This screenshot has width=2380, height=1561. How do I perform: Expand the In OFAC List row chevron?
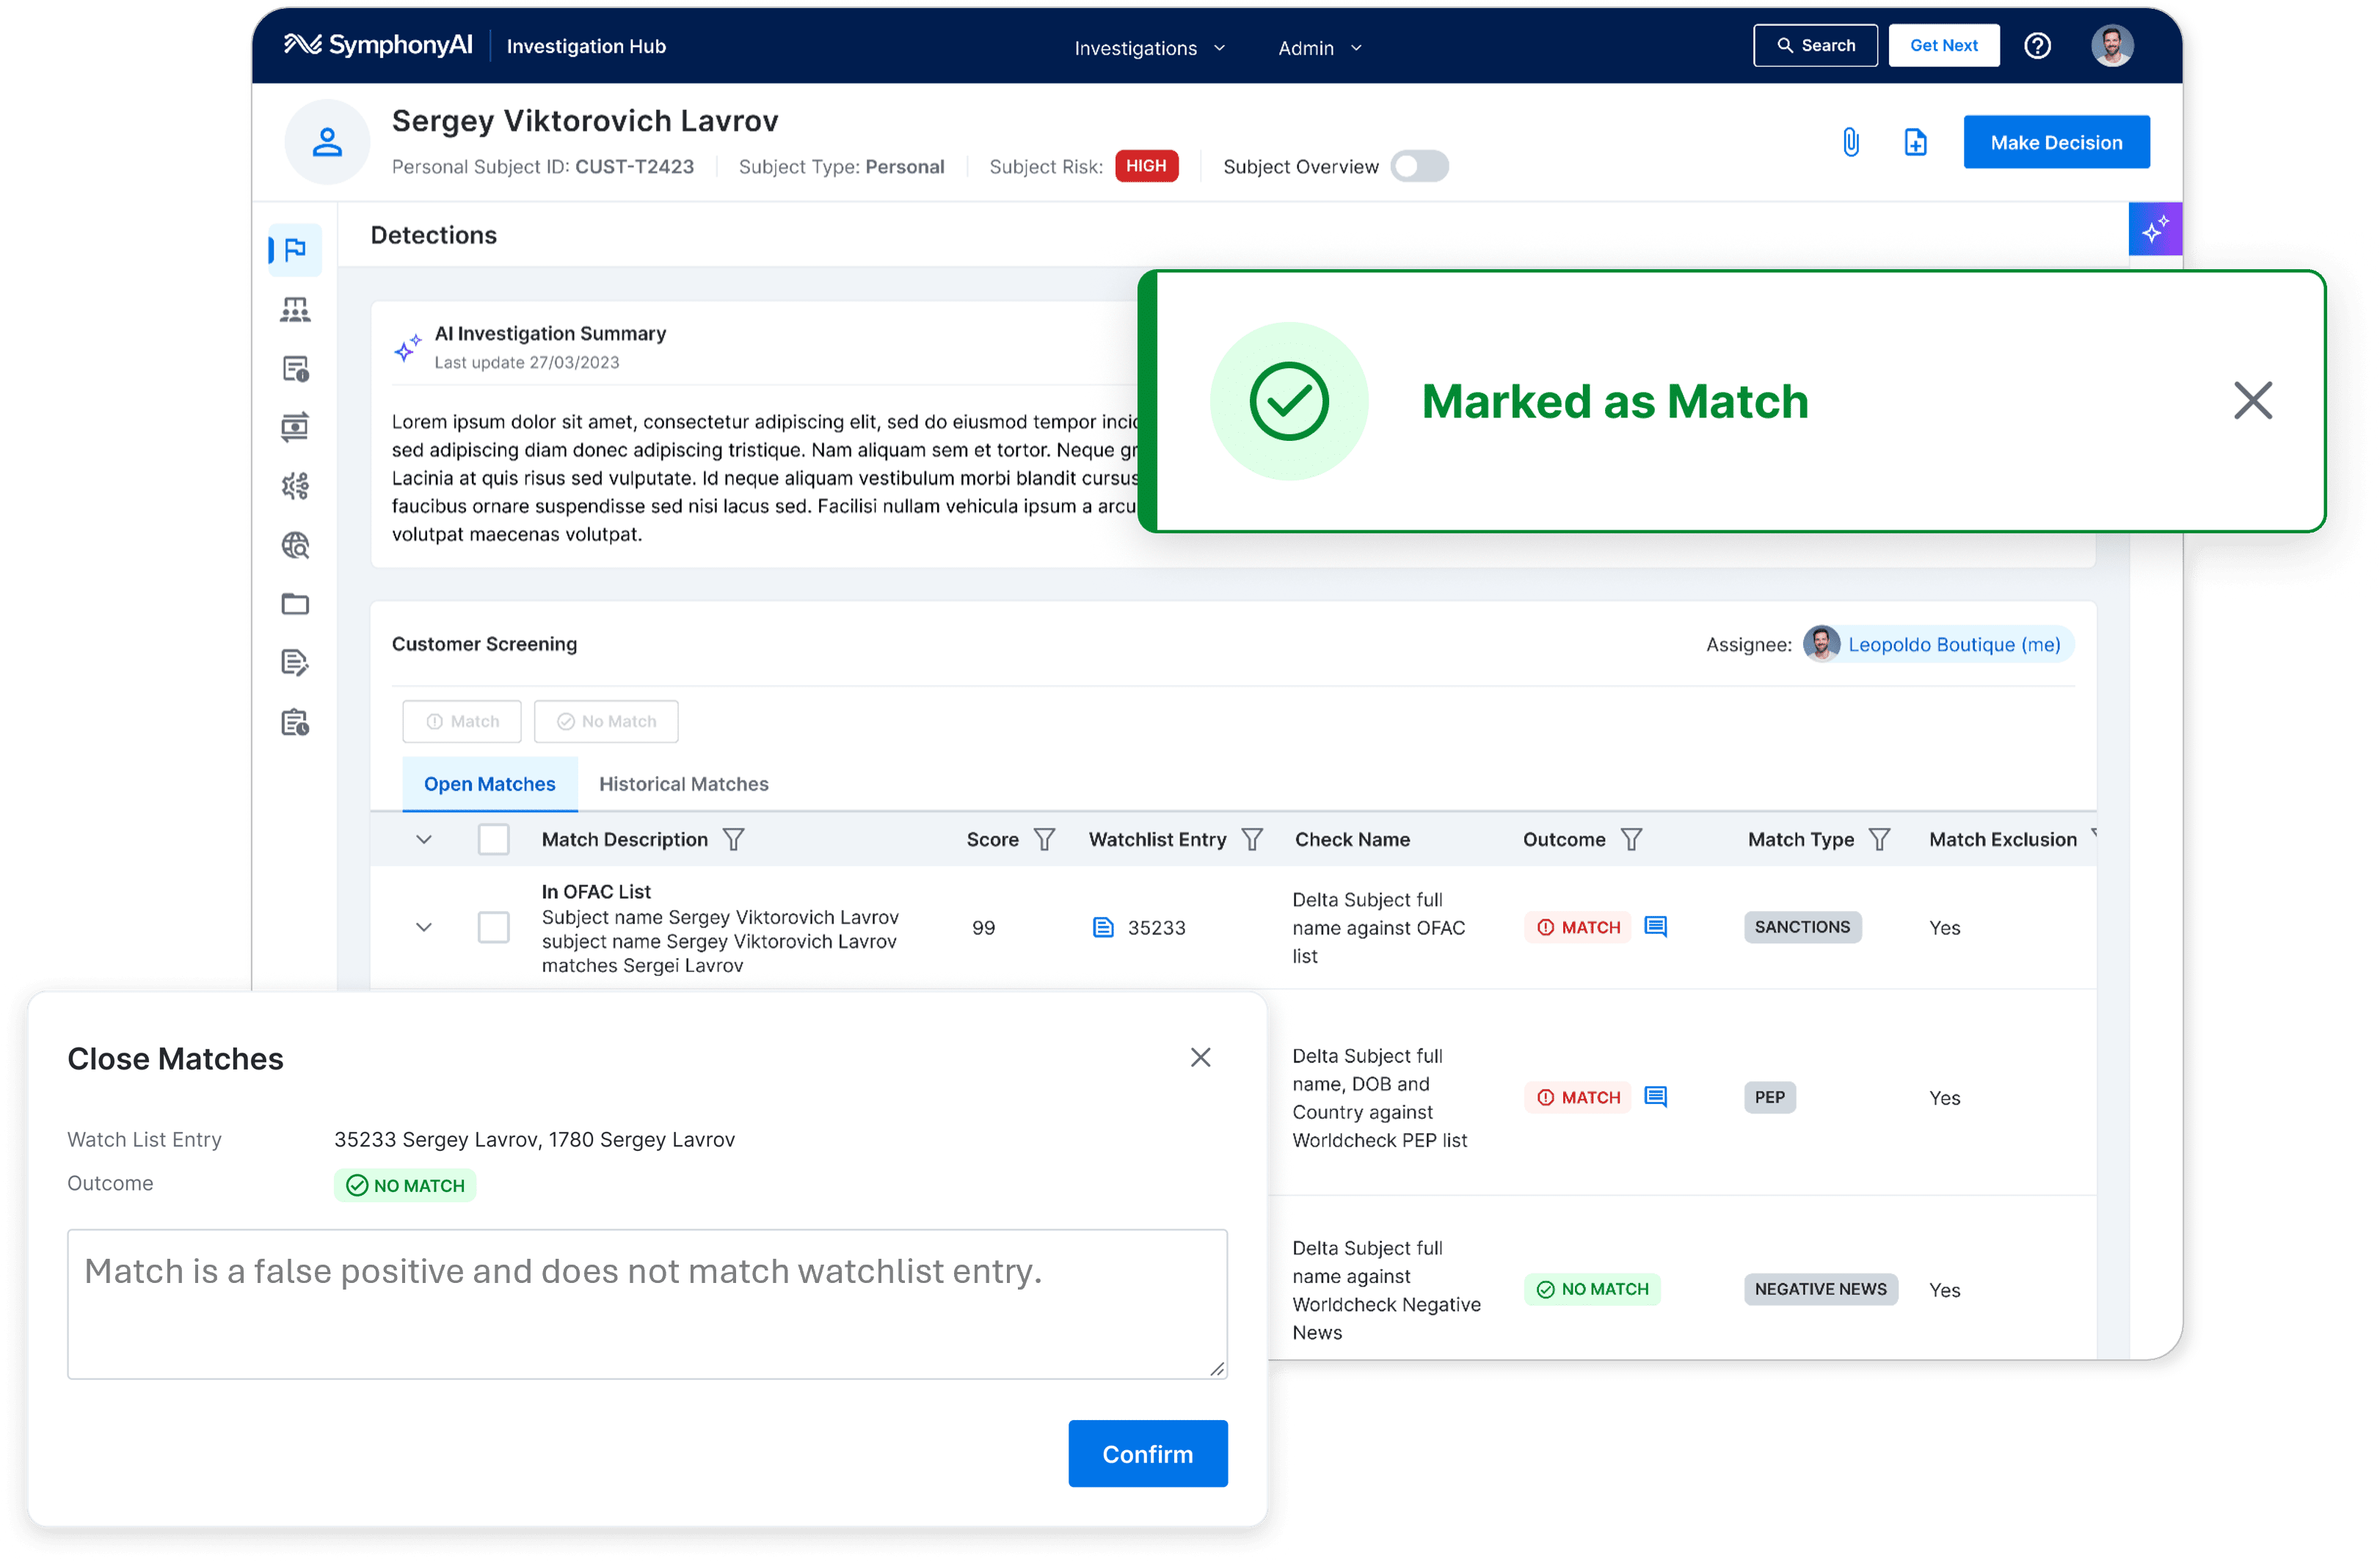(424, 927)
